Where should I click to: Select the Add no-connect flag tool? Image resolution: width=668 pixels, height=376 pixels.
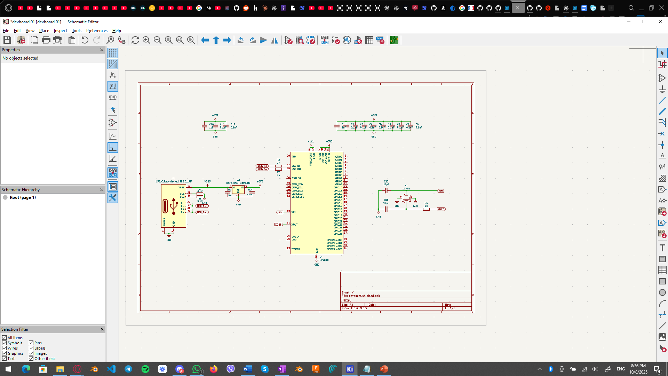pyautogui.click(x=662, y=134)
